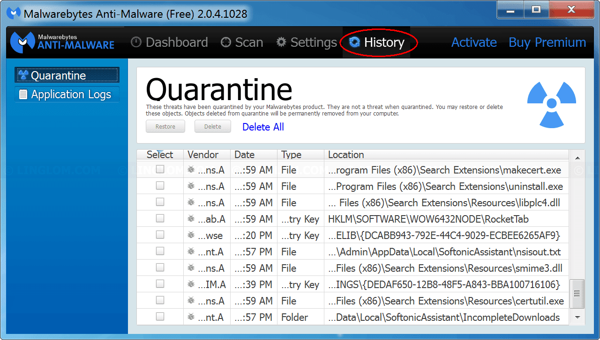Go to the Settings tab
This screenshot has height=340, width=600.
307,43
